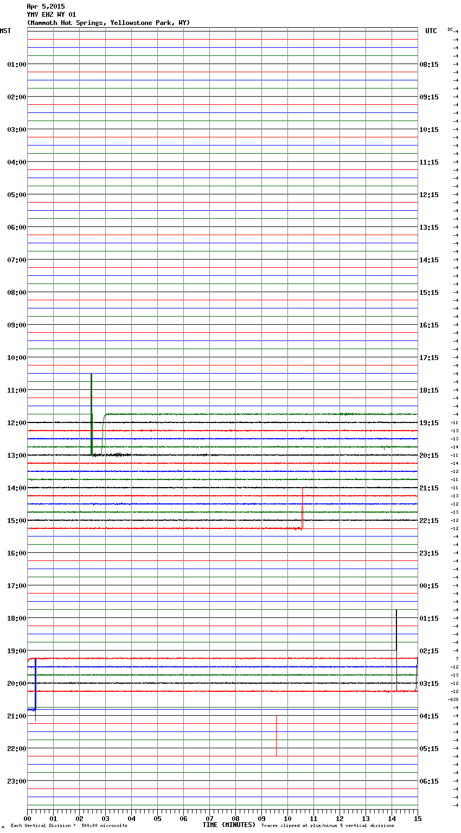Click the 00:15 UTC time label

coord(429,586)
